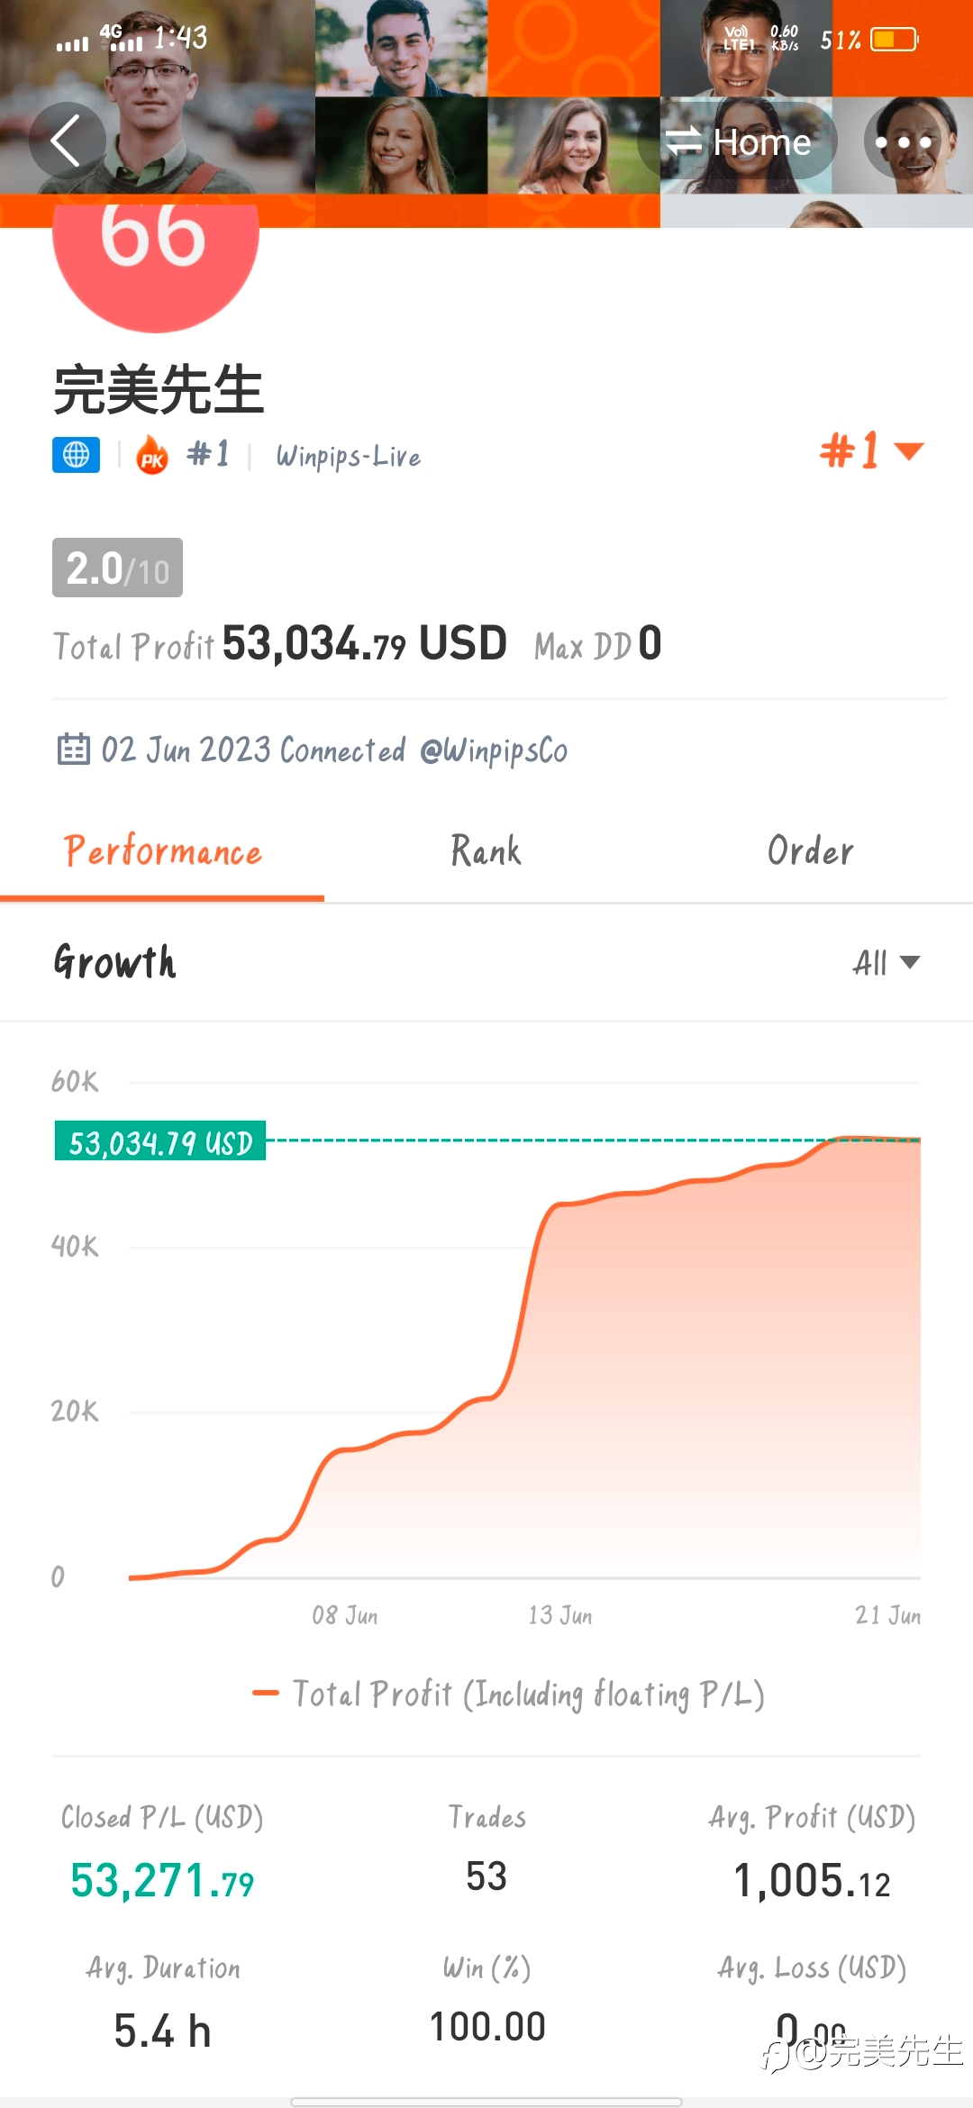The width and height of the screenshot is (973, 2108).
Task: Open the three-dot more options menu
Action: [903, 141]
